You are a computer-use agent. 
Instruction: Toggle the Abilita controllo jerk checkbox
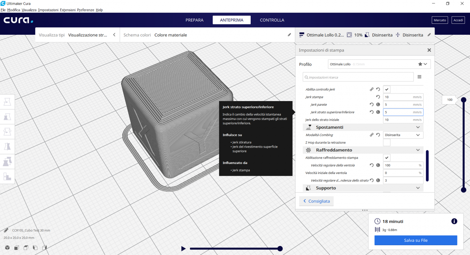pos(387,89)
